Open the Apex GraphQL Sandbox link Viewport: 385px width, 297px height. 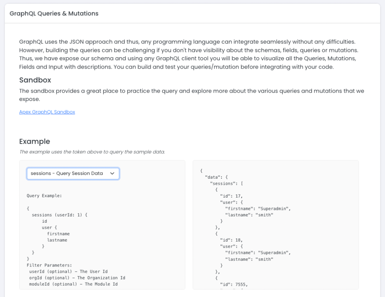pyautogui.click(x=47, y=112)
